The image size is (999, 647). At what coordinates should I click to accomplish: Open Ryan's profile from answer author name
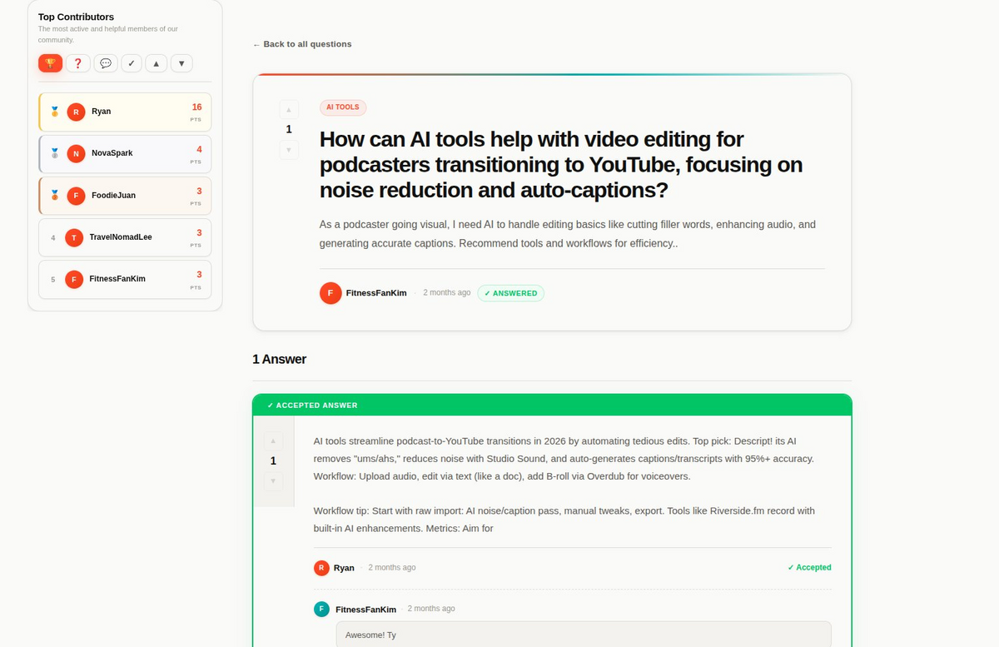(x=344, y=568)
